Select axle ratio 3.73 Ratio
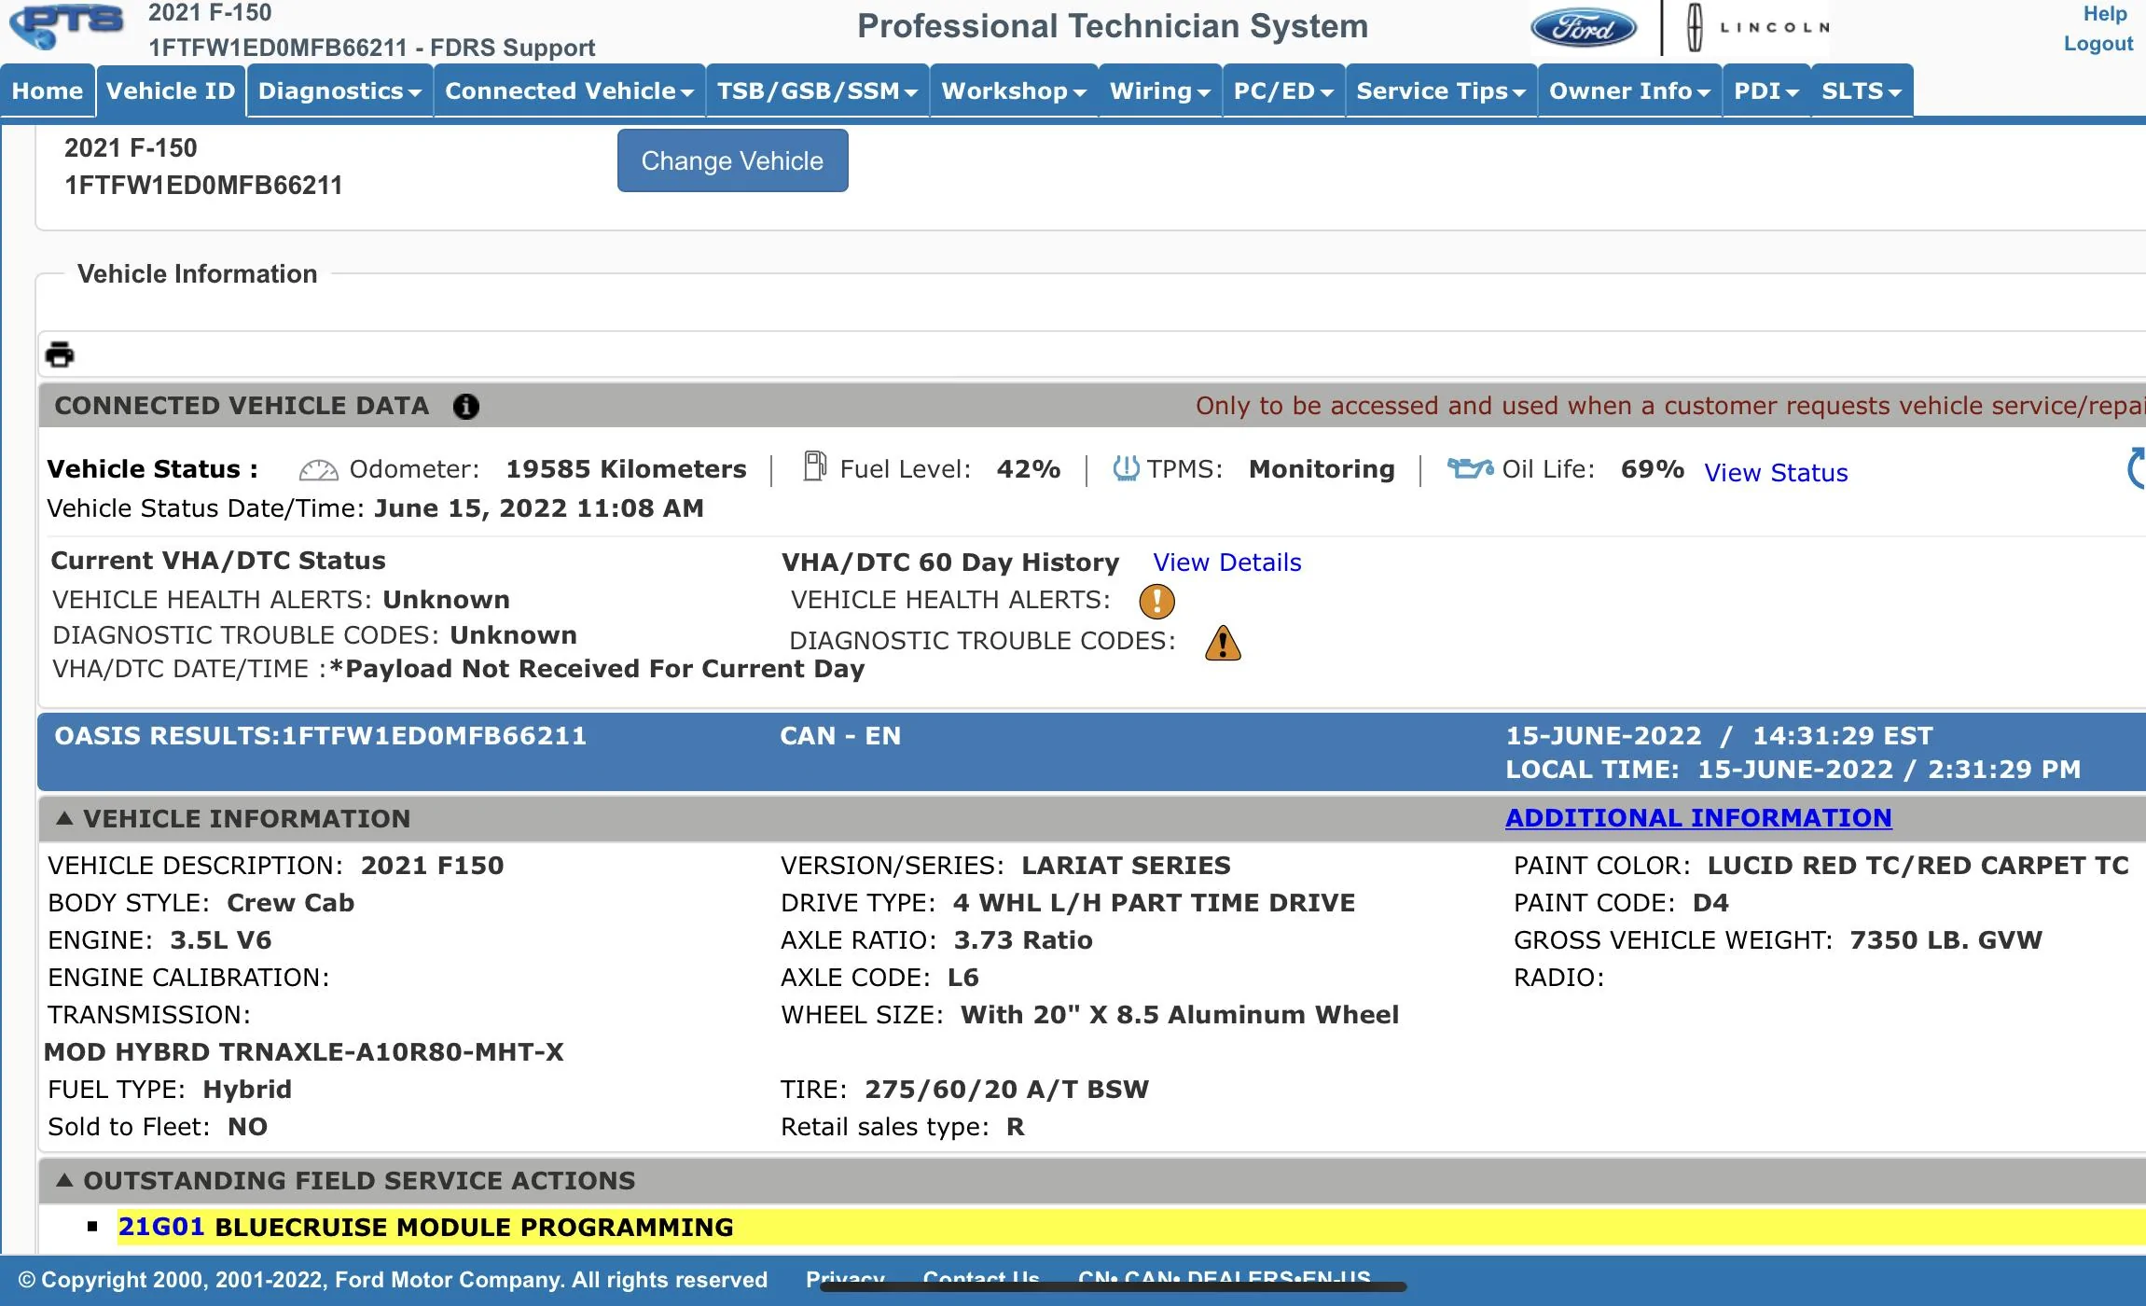Viewport: 2146px width, 1306px height. click(1023, 940)
